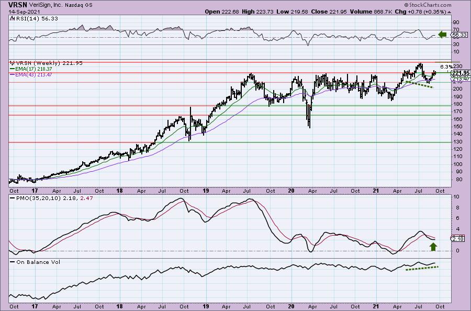Click the Chg +0.78 (+0.35%) value
Image resolution: width=471 pixels, height=311 pixels.
coord(421,12)
